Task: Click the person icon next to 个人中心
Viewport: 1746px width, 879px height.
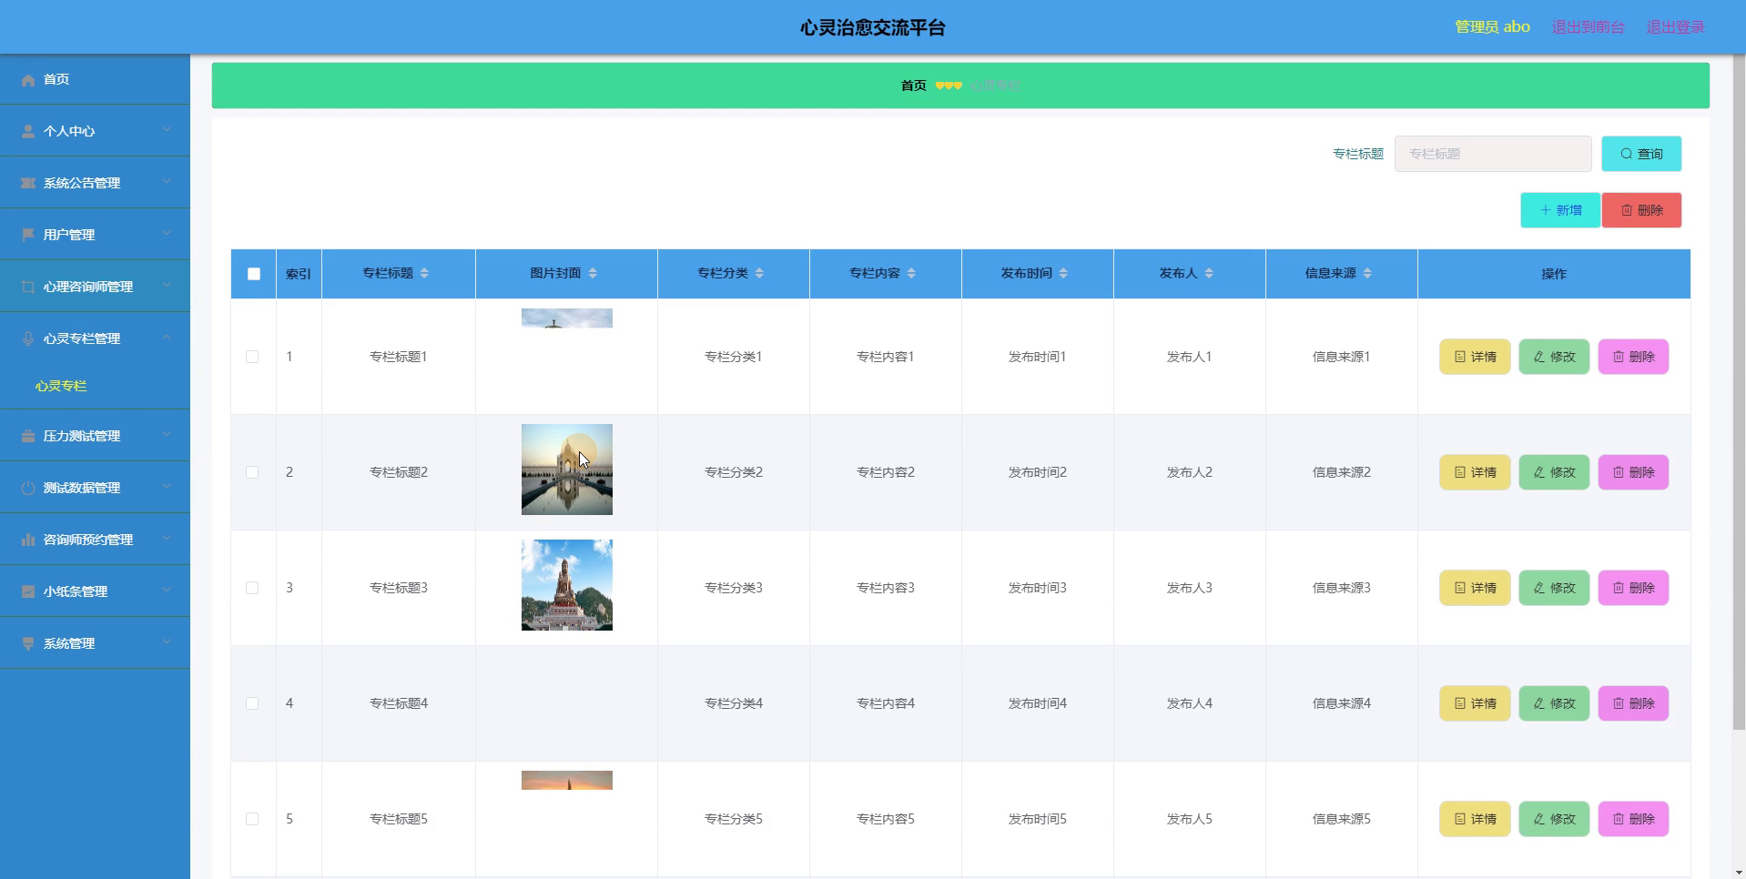Action: [x=28, y=132]
